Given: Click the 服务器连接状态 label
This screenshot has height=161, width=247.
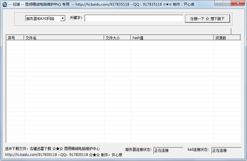Looking at the screenshot, I should point(138,150).
